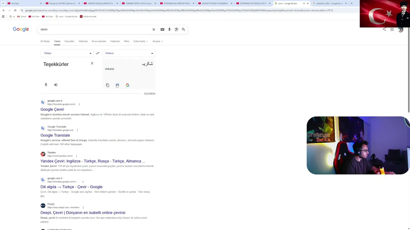Viewport: 410px width, 230px height.
Task: Switch to the Haberler tab
Action: pos(115,41)
